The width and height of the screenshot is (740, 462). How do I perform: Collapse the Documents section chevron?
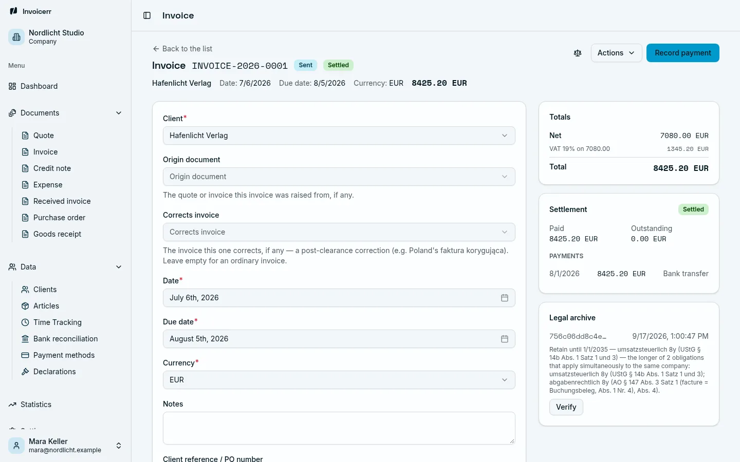point(119,113)
